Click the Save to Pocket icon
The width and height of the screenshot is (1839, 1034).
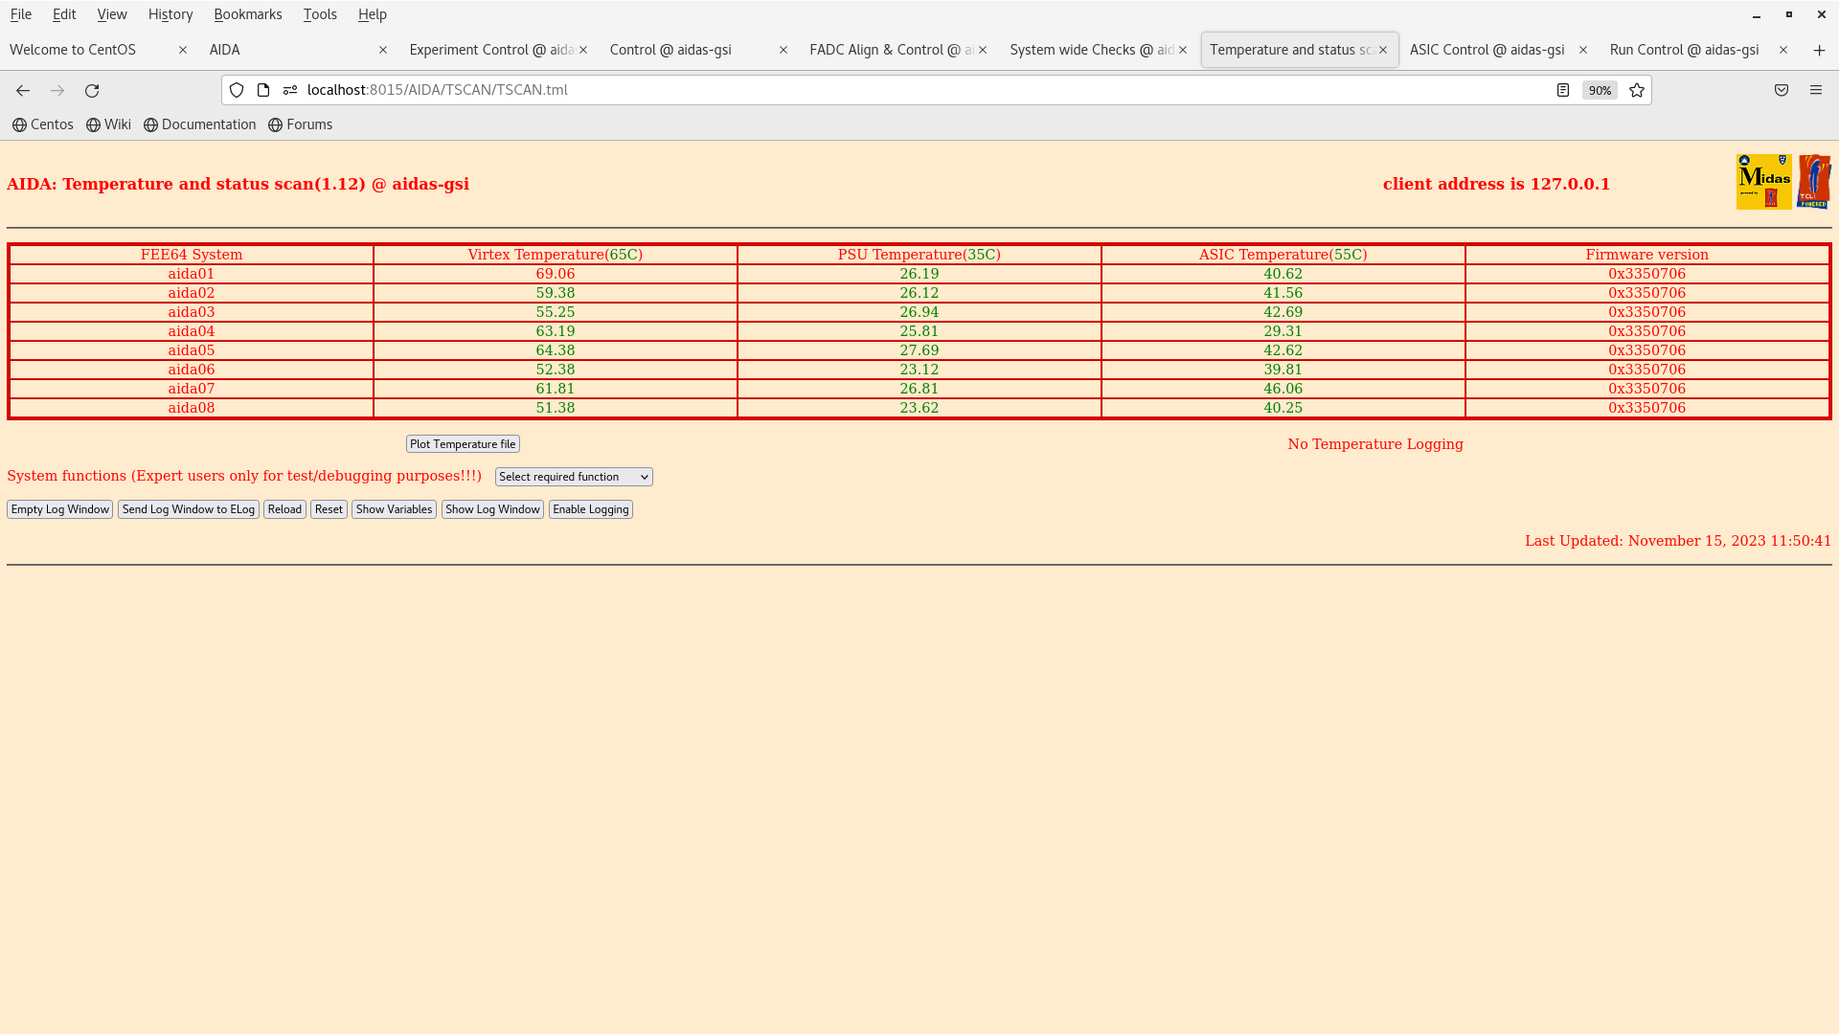pyautogui.click(x=1782, y=90)
